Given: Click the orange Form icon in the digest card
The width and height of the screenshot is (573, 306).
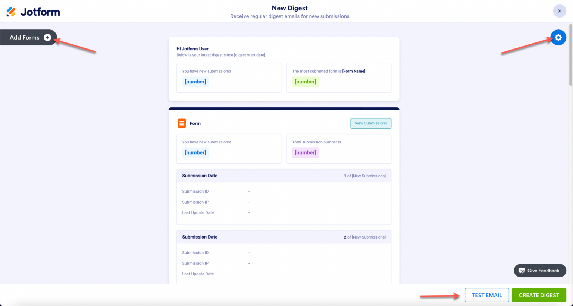Looking at the screenshot, I should point(181,123).
